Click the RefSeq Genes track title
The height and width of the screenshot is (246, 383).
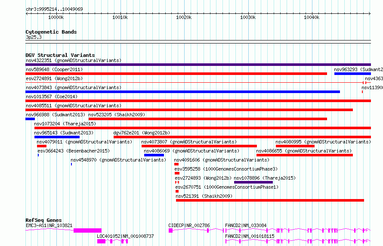pos(44,220)
